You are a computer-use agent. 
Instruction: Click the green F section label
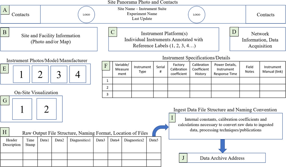point(106,66)
